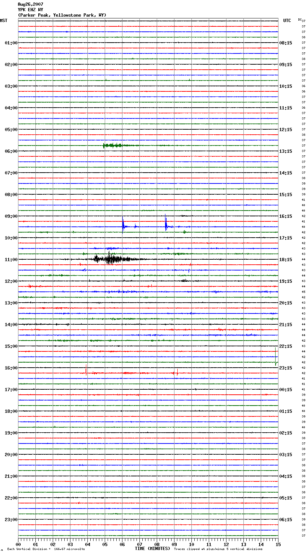Click the "16:15" UTC time label

click(x=286, y=216)
